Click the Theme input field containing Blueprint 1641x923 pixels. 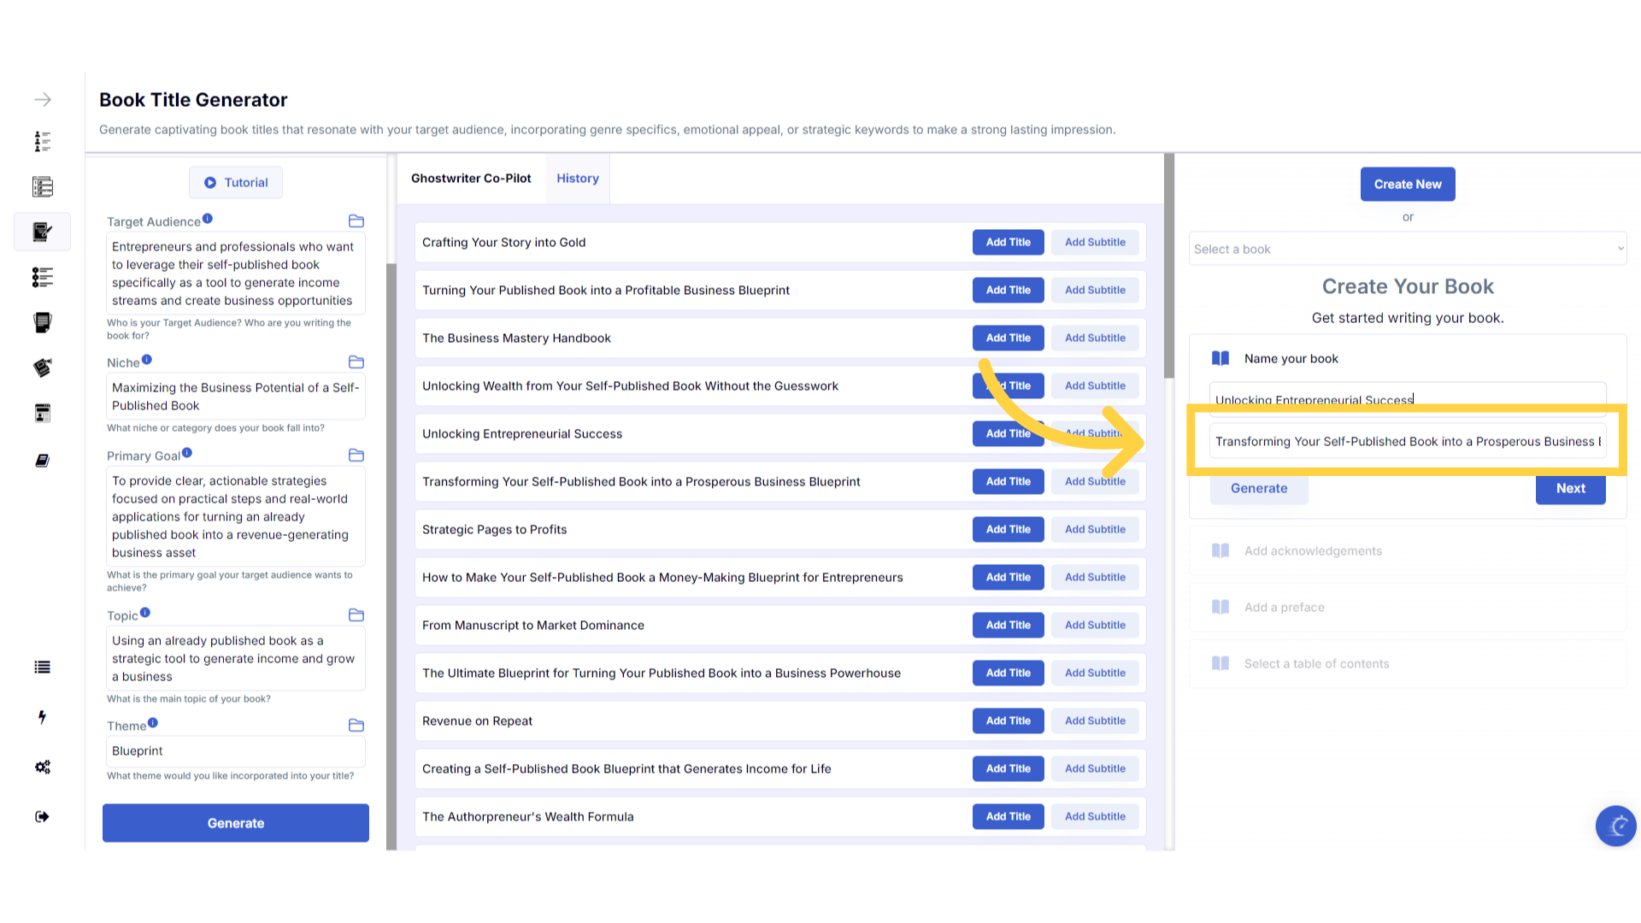[x=235, y=751]
